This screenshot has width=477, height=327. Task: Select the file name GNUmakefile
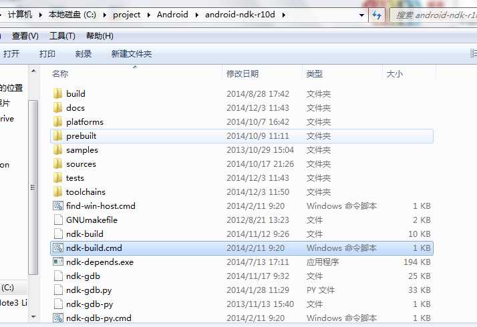[92, 220]
